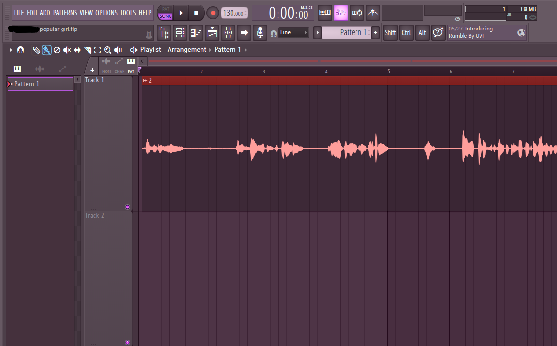Click the Alt button
Image resolution: width=557 pixels, height=346 pixels.
tap(422, 32)
